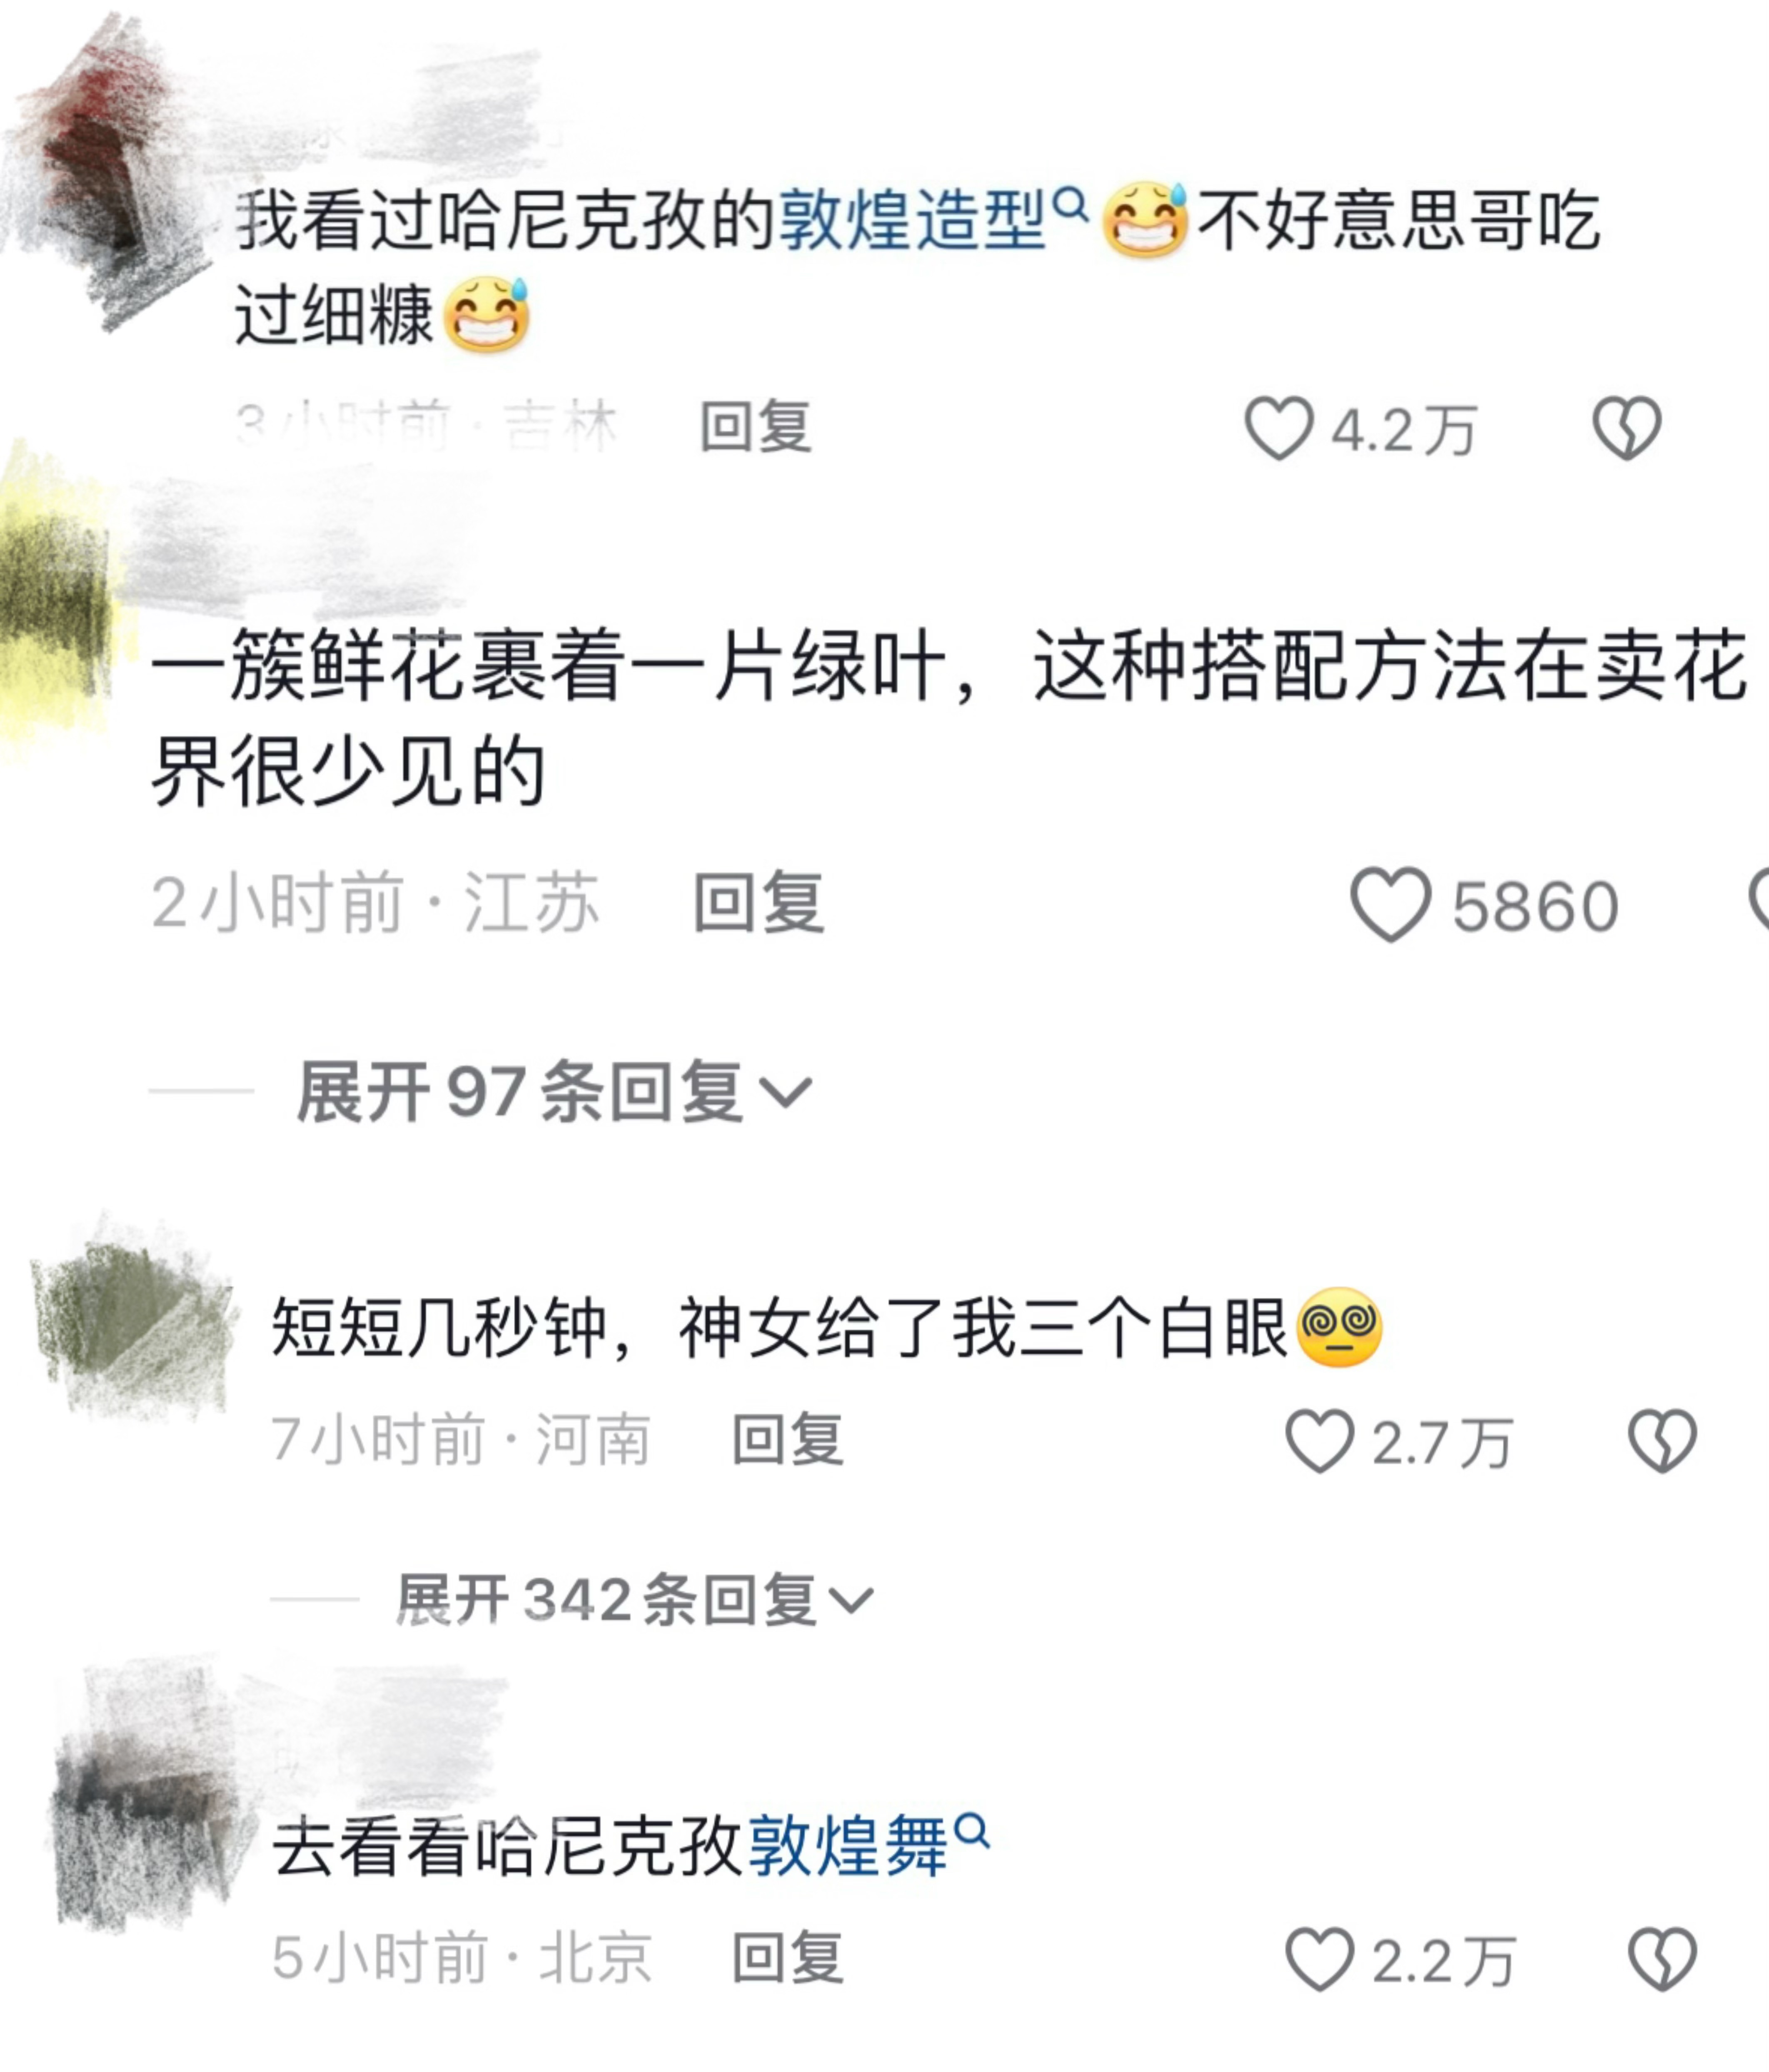Expand 97 replies
Image resolution: width=1769 pixels, height=2072 pixels.
[555, 1092]
